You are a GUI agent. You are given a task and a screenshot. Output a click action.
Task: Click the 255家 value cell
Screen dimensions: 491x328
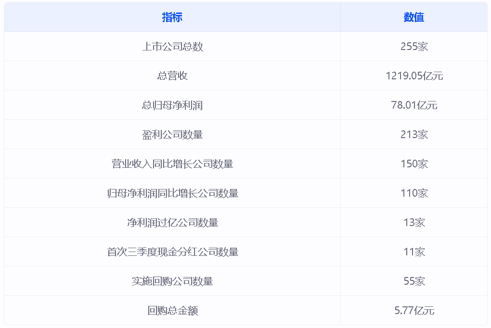click(414, 47)
